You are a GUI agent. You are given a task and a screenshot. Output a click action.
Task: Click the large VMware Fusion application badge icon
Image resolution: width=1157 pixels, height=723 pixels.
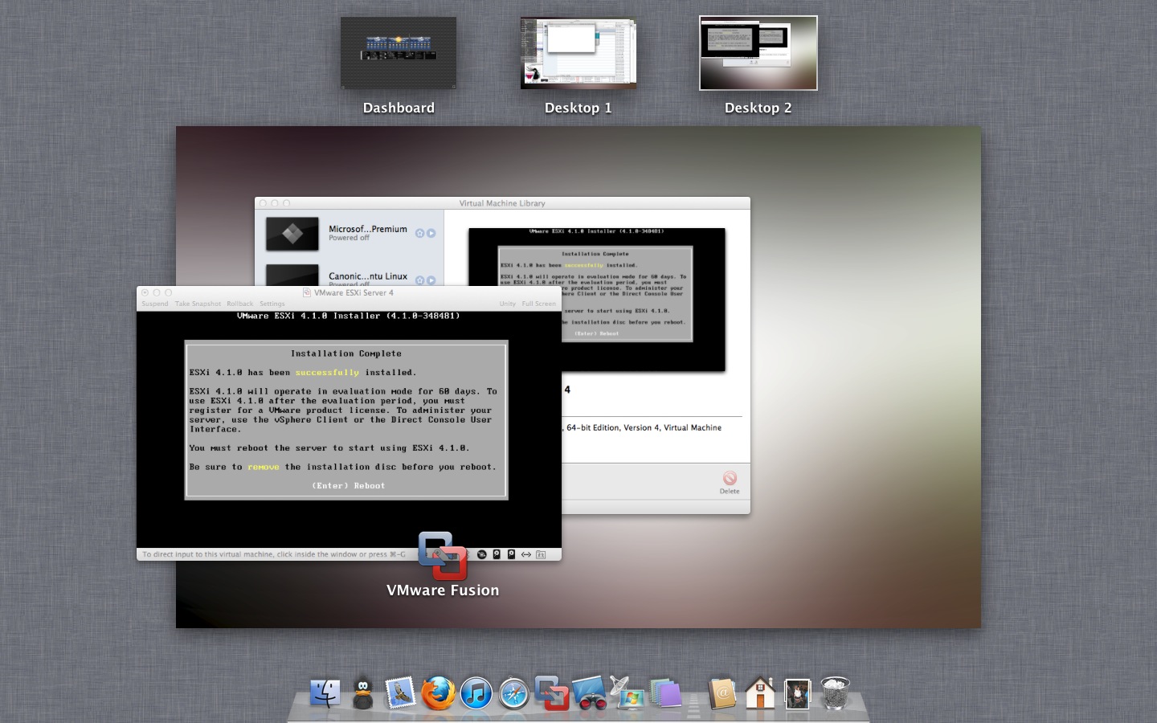tap(443, 555)
